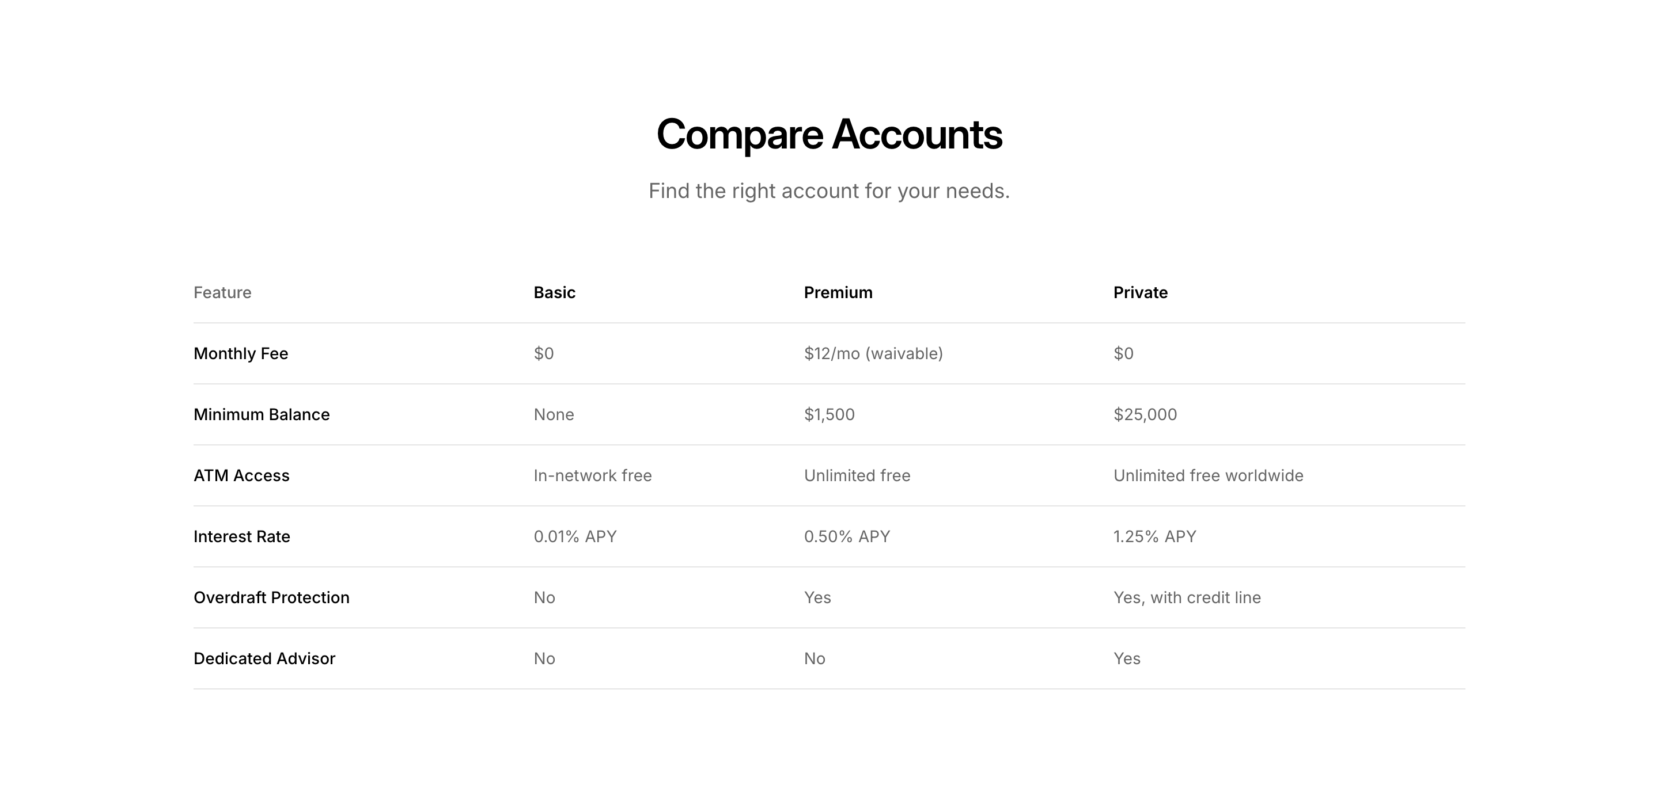The image size is (1659, 800).
Task: Click the In-network free cell
Action: (593, 475)
